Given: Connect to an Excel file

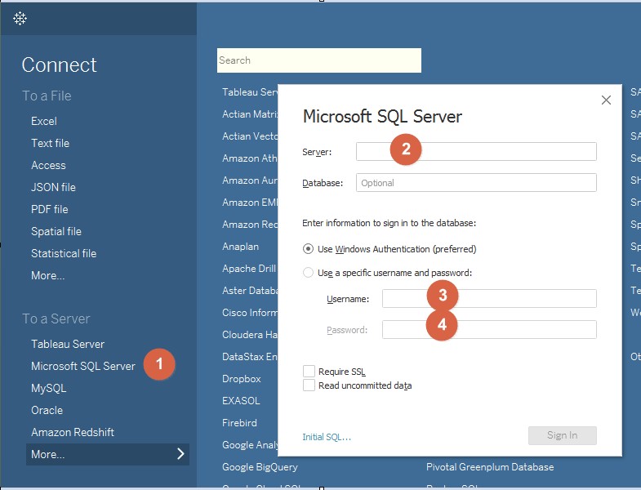Looking at the screenshot, I should tap(44, 121).
